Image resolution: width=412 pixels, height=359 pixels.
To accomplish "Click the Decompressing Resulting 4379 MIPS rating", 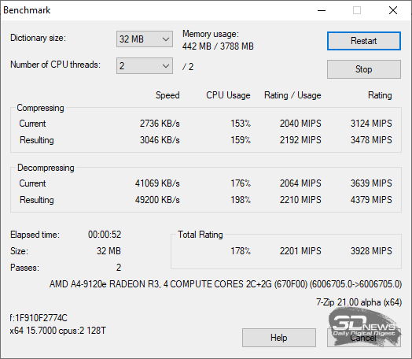I will 371,200.
